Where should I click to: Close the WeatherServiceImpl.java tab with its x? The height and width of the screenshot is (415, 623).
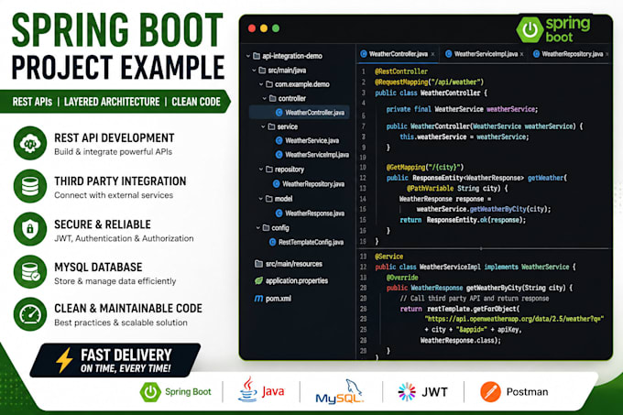click(x=521, y=54)
